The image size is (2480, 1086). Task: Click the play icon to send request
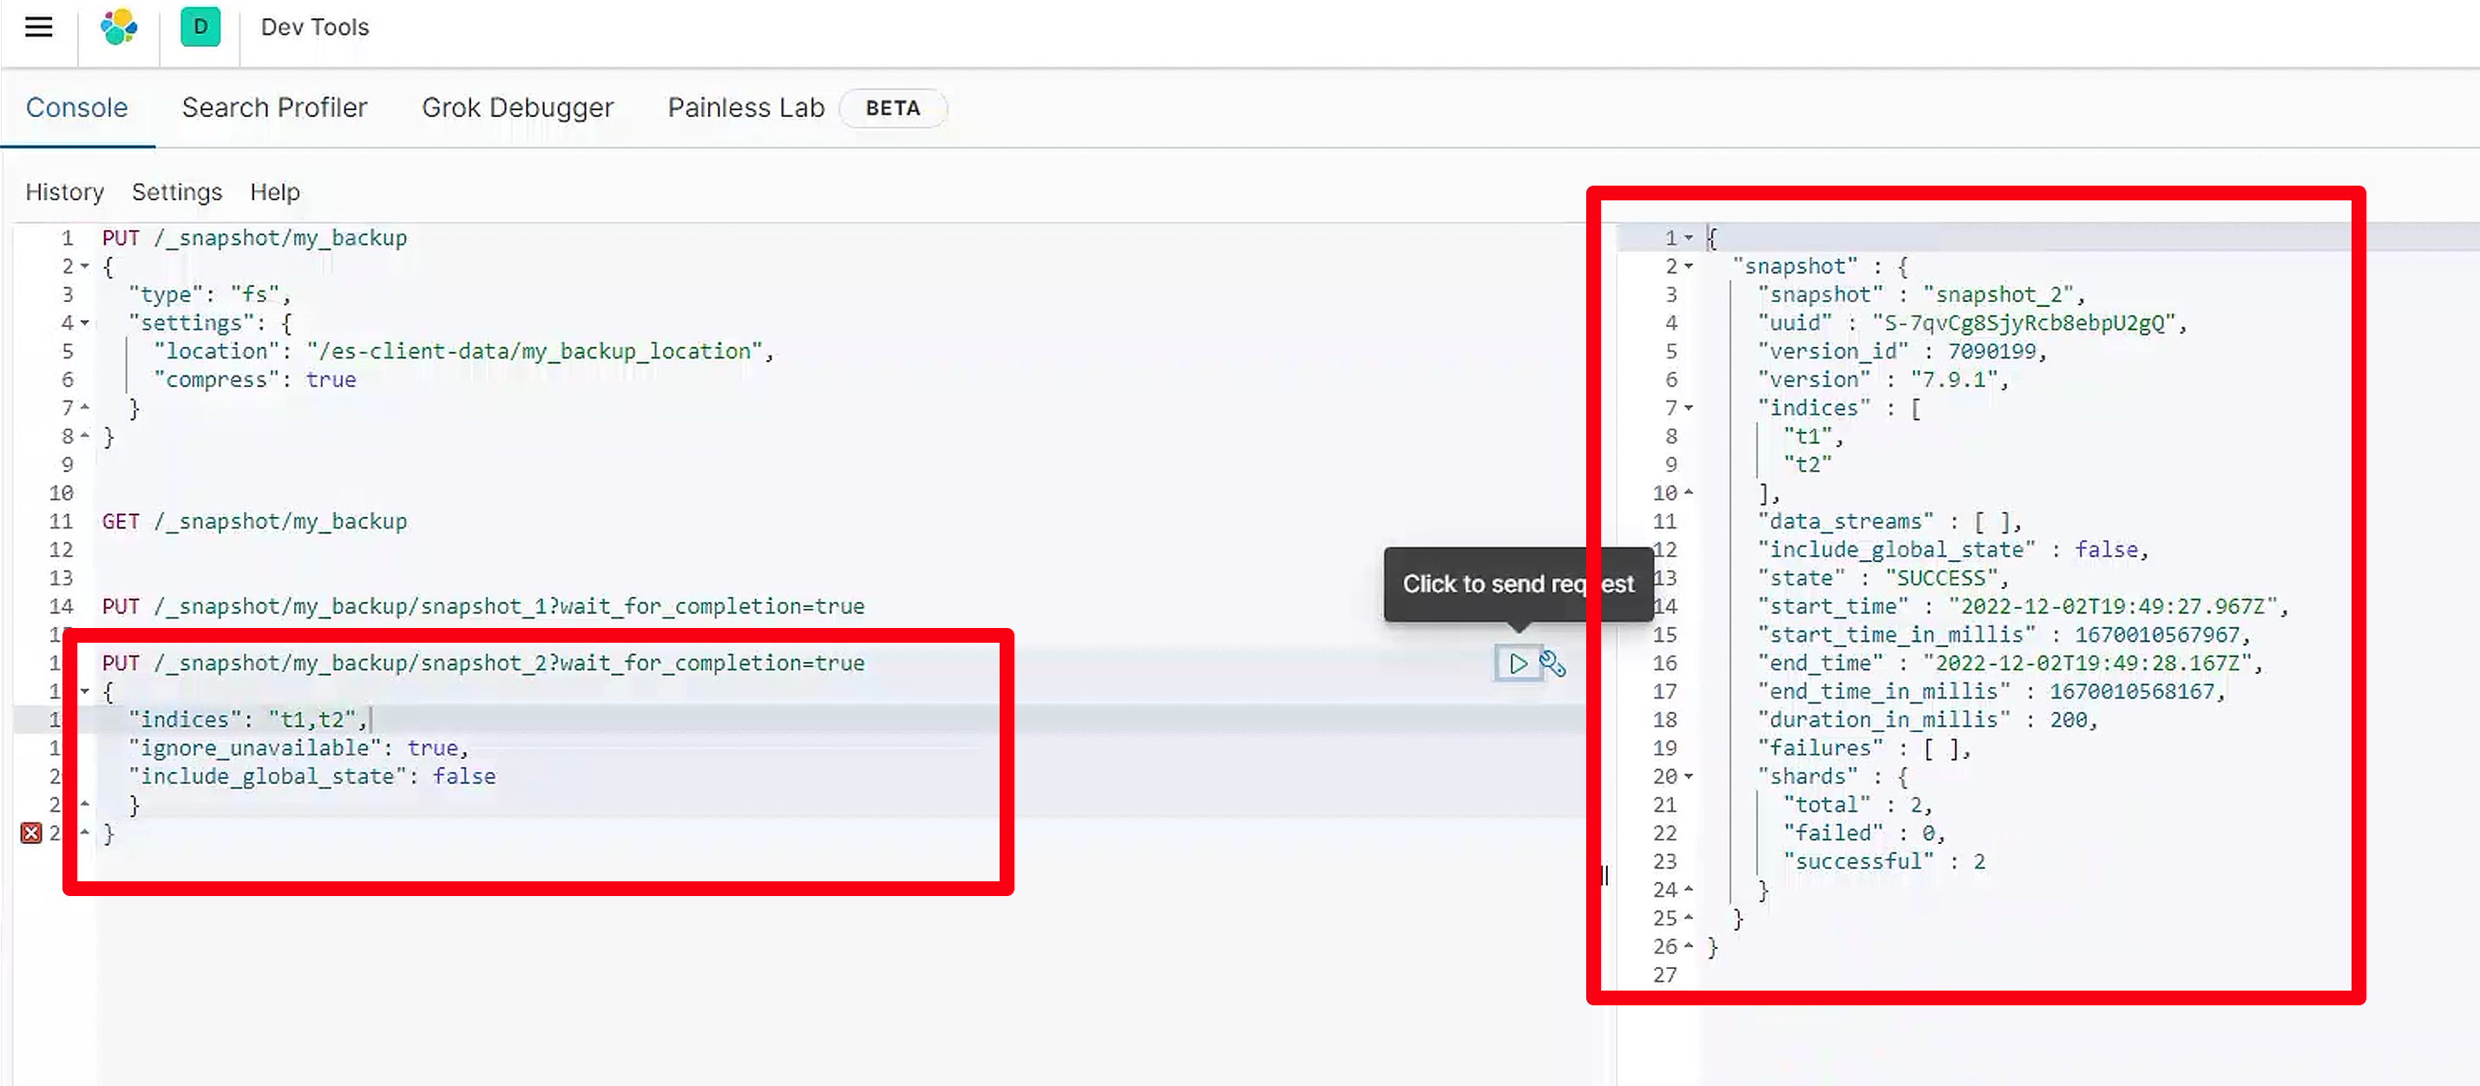(1518, 664)
